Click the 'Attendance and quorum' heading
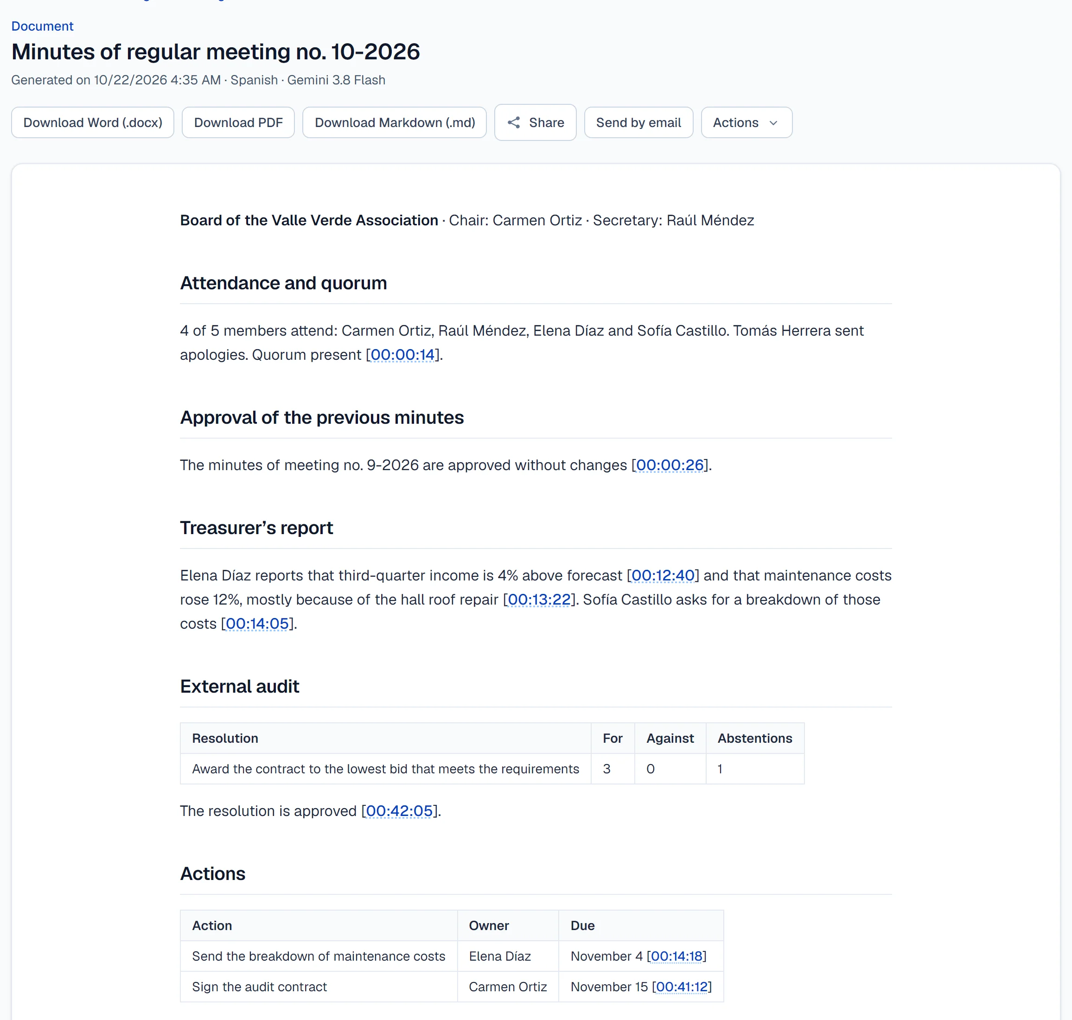 click(x=283, y=283)
